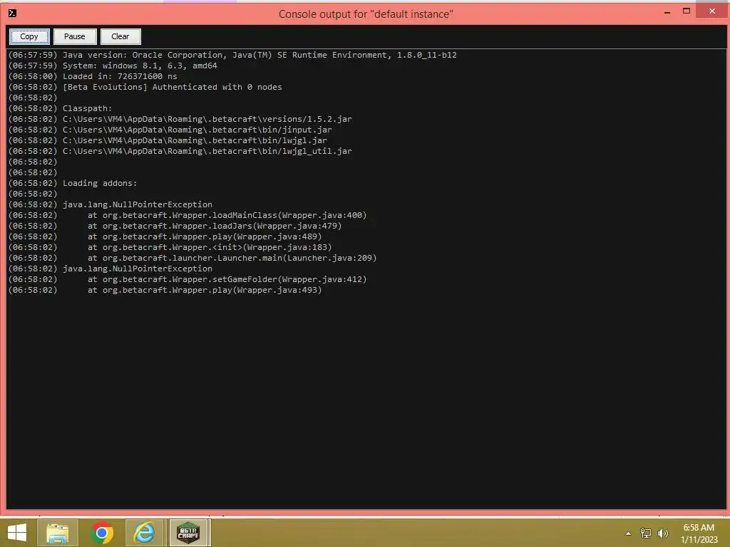Click the bin/jinput.jar classpath line

coord(170,130)
